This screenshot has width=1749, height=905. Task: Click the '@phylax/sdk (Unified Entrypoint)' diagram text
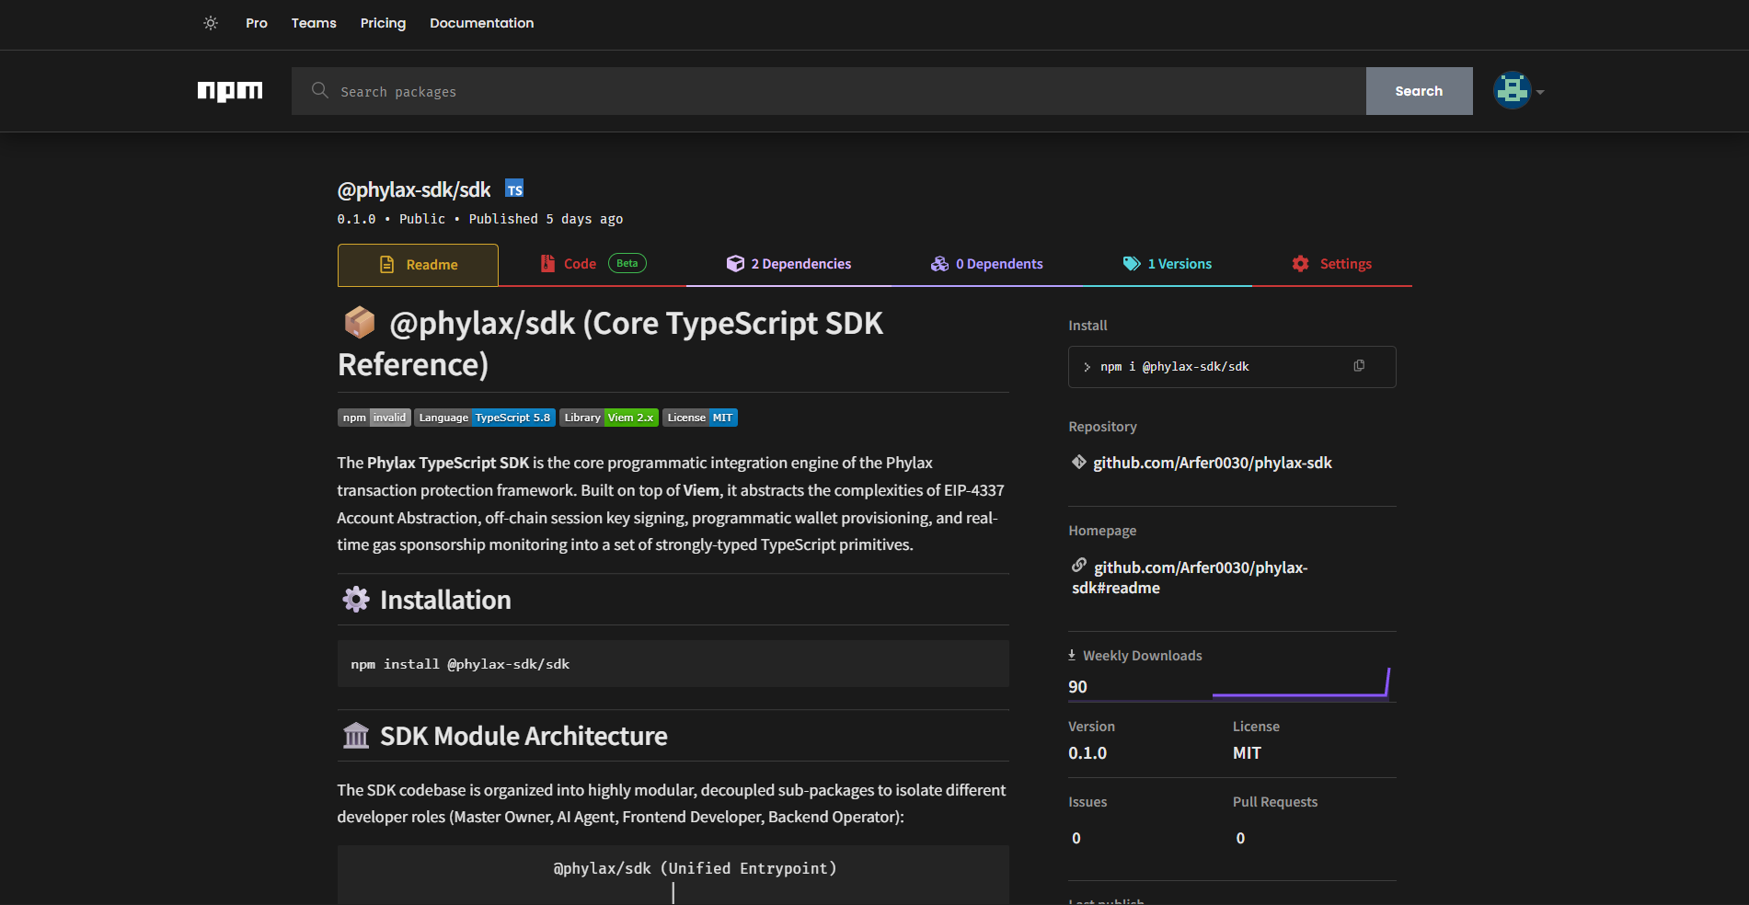(695, 868)
